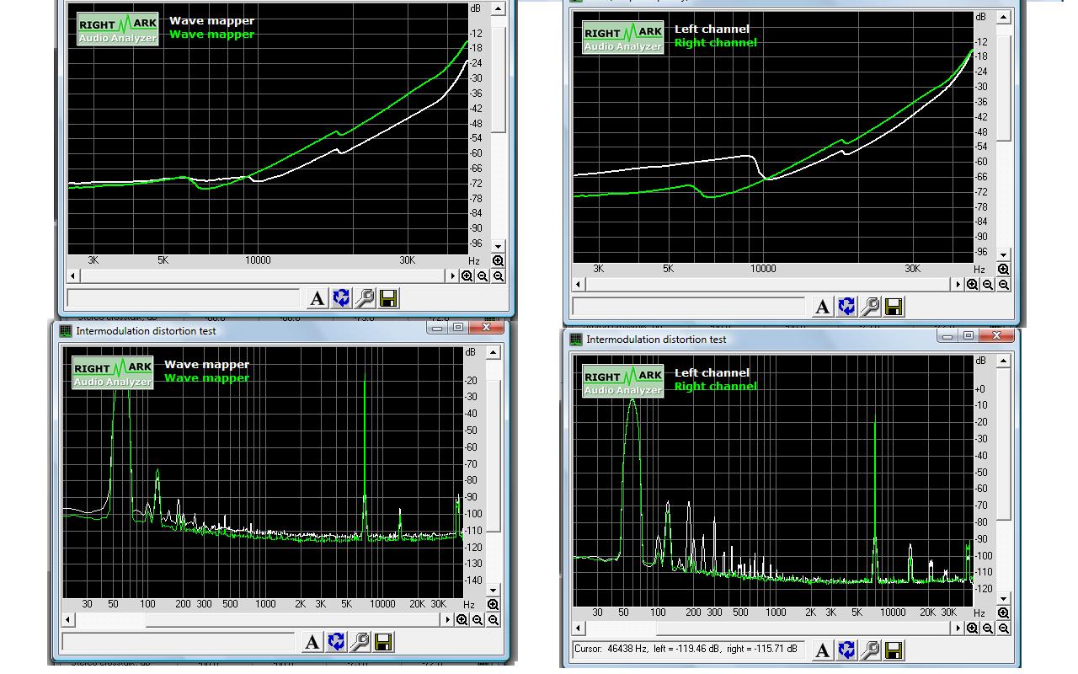Screen dimensions: 1078x674
Task: Click 'Right channel' legend in upper-right graph
Action: tap(716, 43)
